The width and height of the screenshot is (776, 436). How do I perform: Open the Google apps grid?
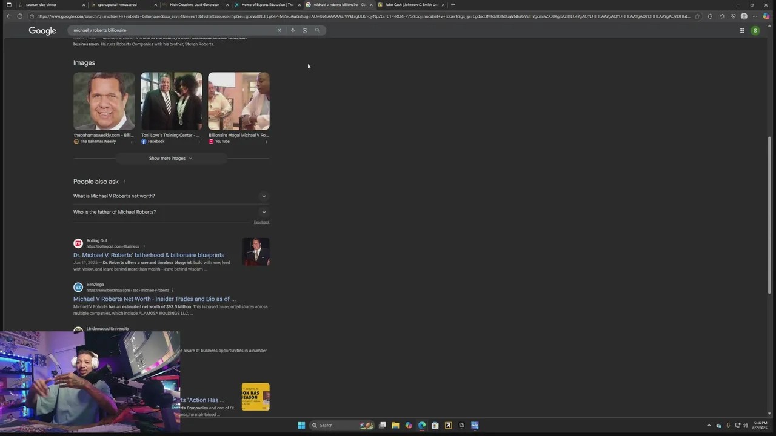(x=741, y=30)
